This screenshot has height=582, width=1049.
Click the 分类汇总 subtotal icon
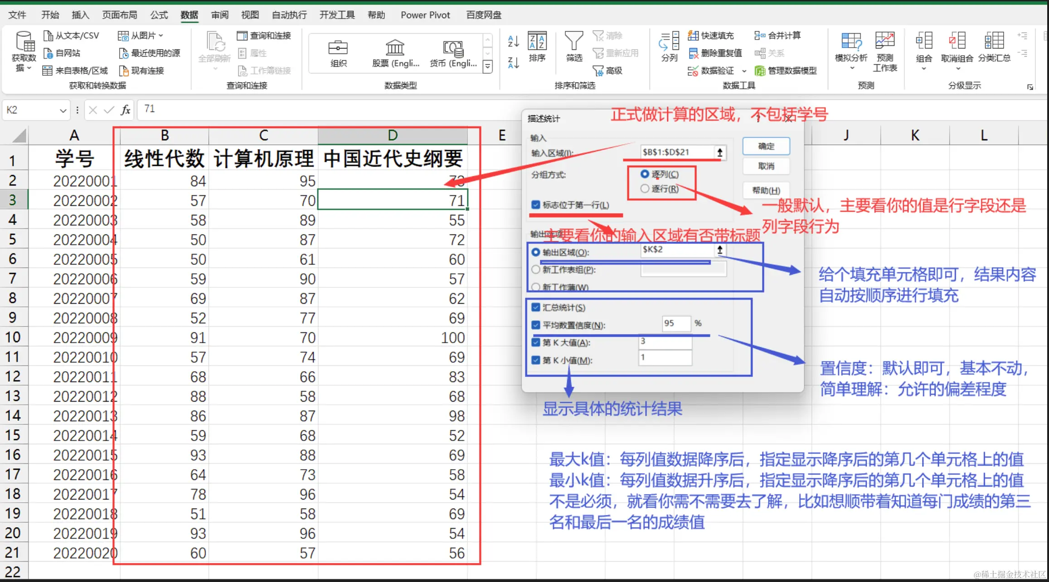click(x=994, y=47)
